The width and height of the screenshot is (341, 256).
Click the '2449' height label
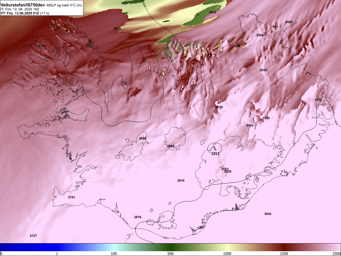point(289,22)
